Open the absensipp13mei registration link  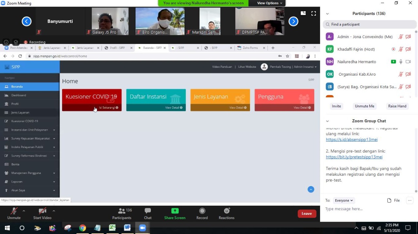(352, 139)
